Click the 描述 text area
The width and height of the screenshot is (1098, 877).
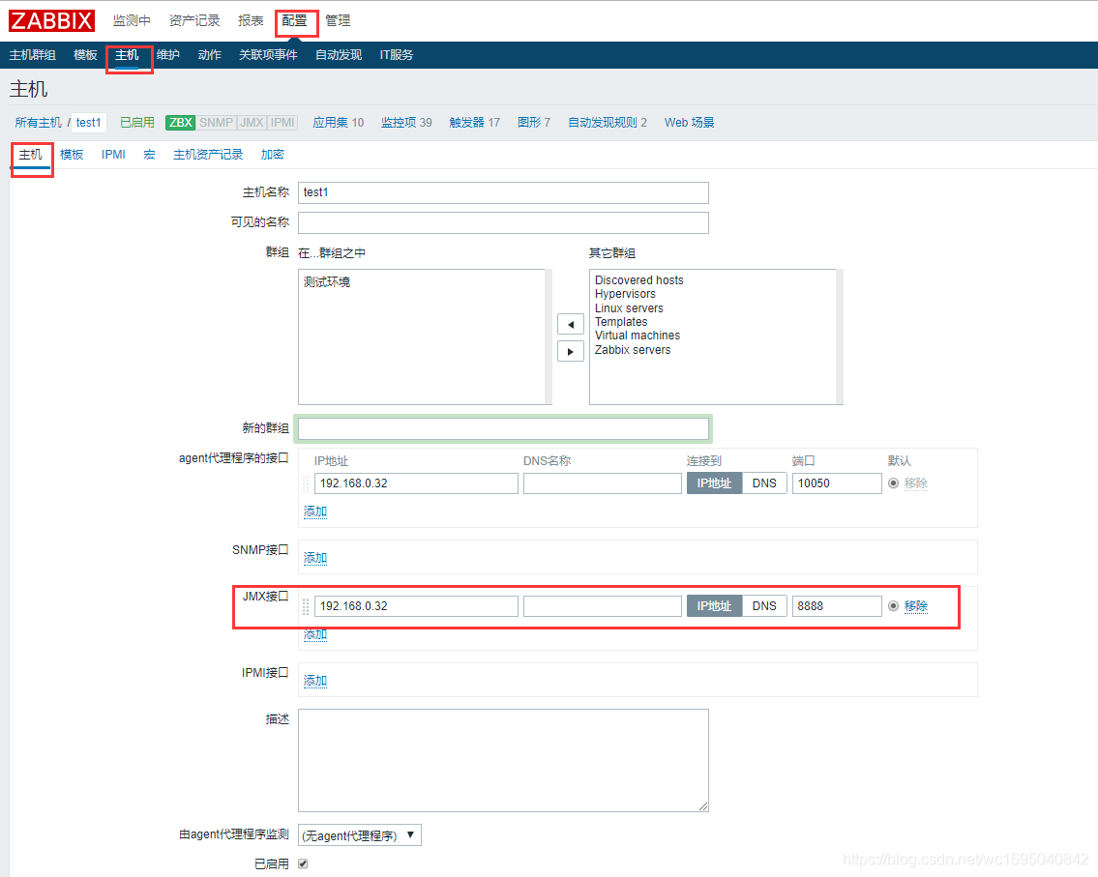503,761
